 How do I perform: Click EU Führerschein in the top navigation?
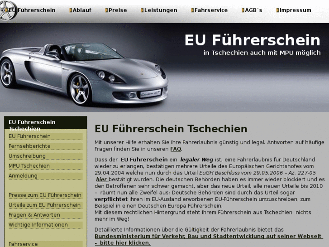click(32, 10)
